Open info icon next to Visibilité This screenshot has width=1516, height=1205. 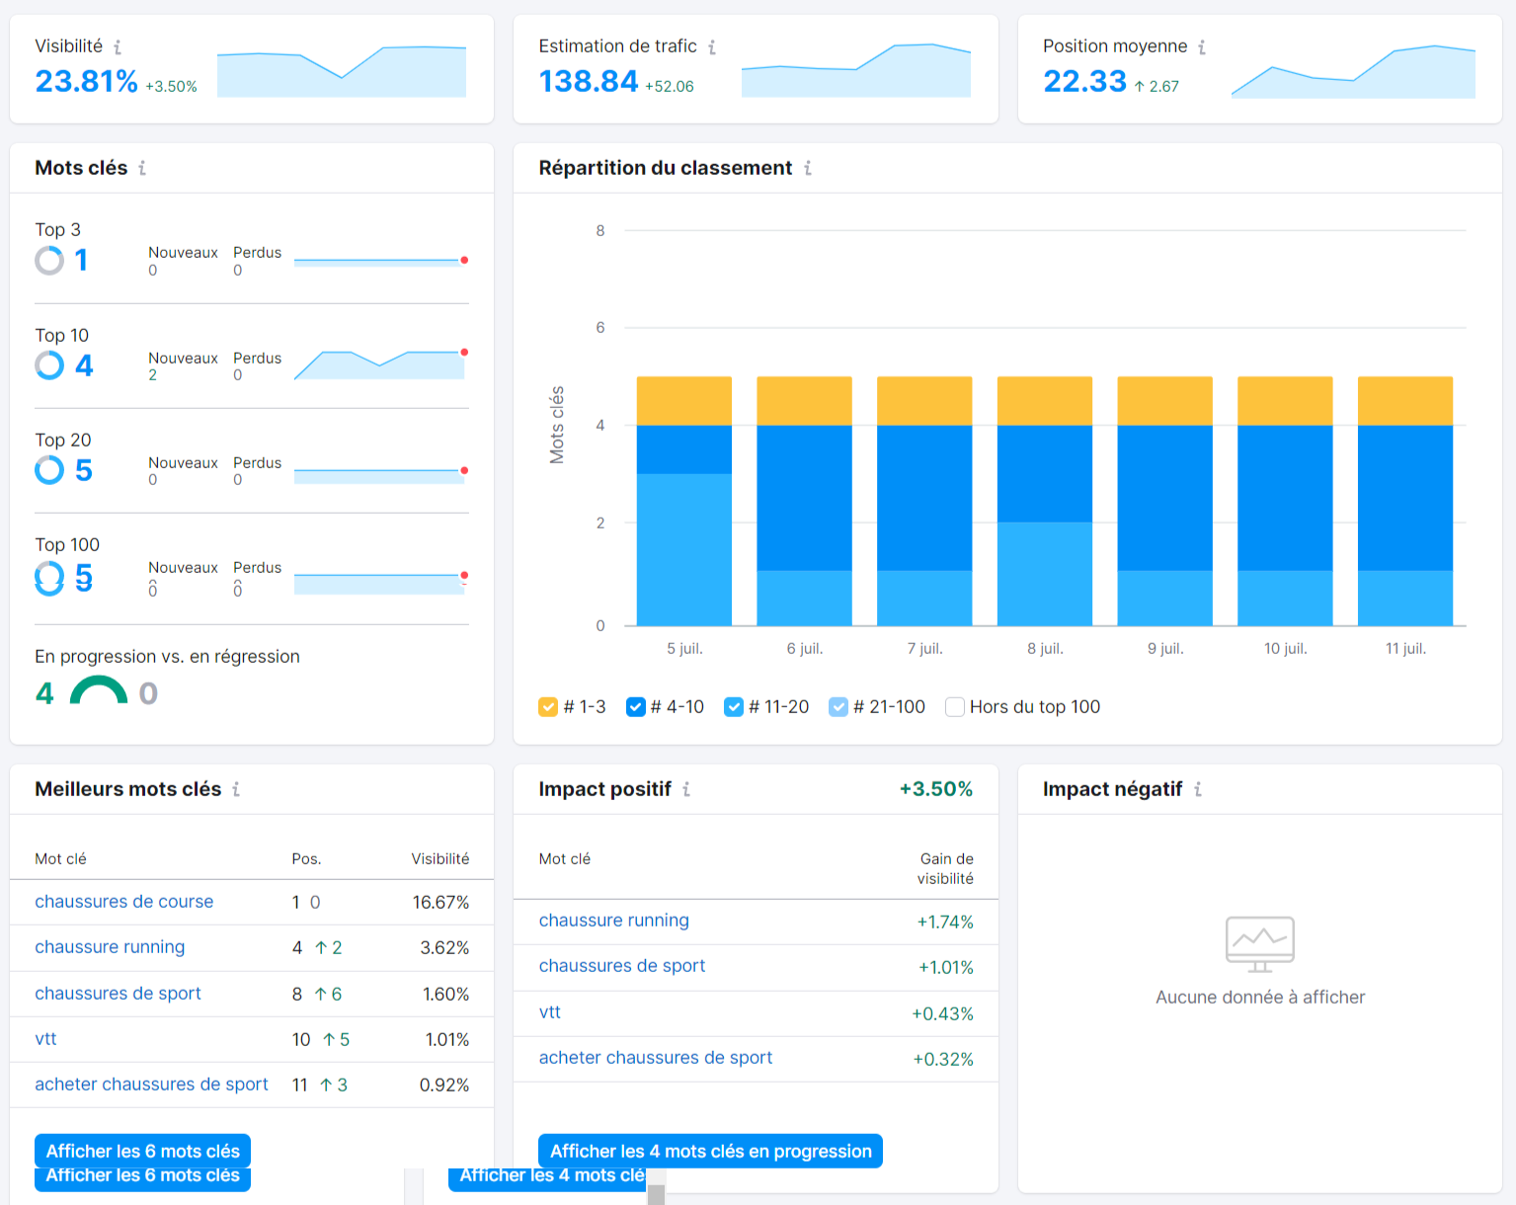tap(118, 46)
